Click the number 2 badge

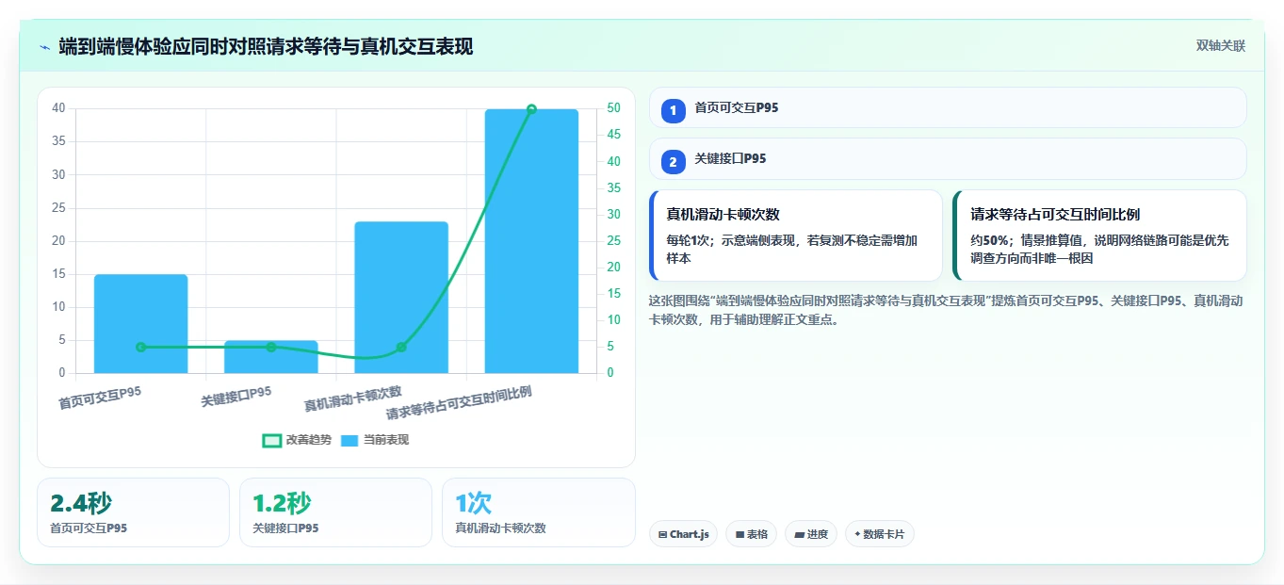[x=673, y=162]
